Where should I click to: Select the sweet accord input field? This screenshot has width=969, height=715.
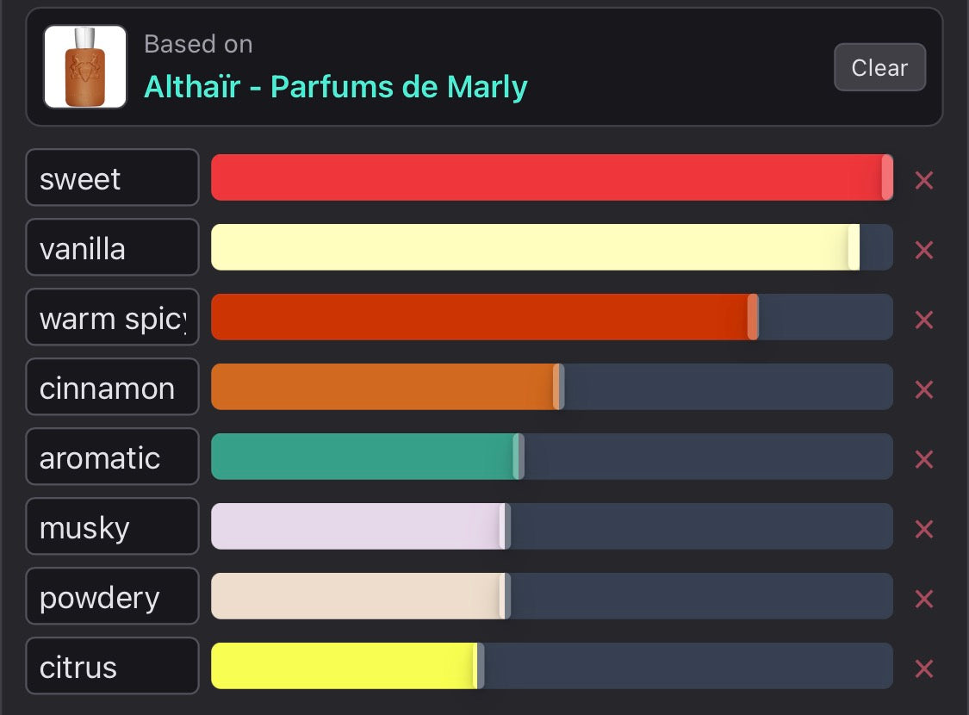[112, 177]
